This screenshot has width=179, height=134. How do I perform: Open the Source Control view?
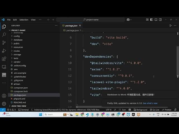(4, 43)
